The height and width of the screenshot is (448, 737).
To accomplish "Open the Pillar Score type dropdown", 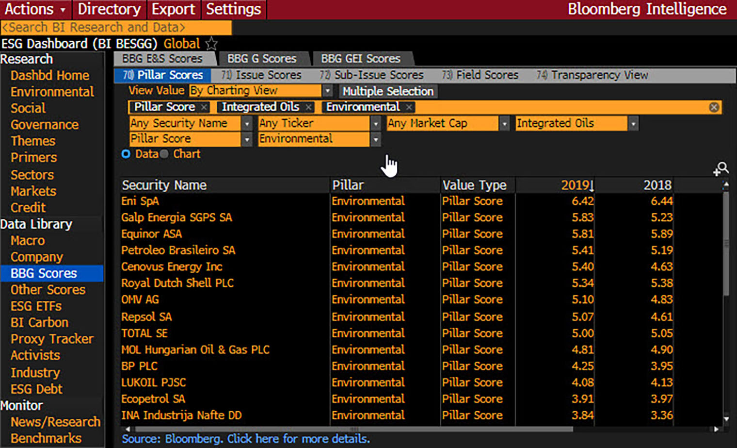I will coord(247,139).
